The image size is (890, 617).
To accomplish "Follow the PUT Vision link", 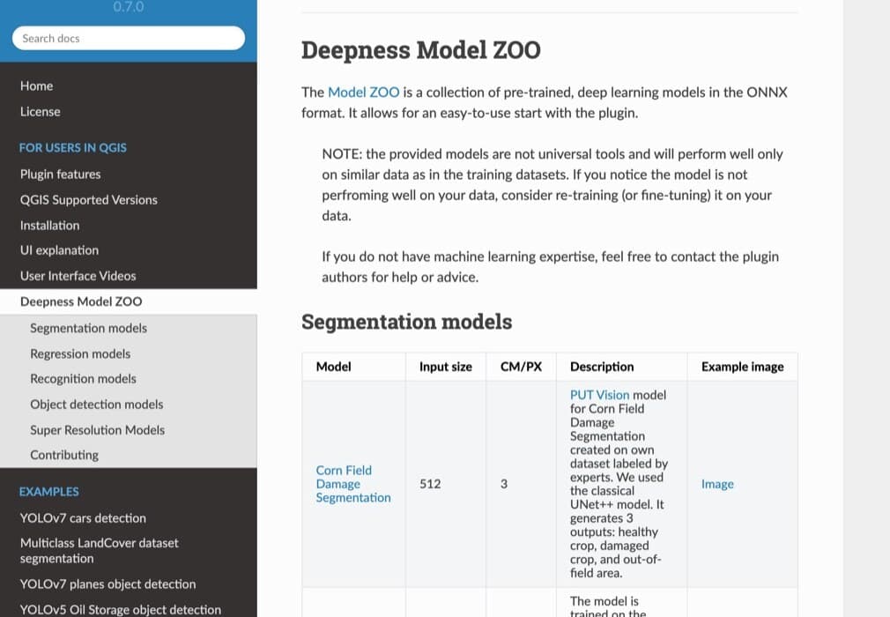I will [x=599, y=395].
